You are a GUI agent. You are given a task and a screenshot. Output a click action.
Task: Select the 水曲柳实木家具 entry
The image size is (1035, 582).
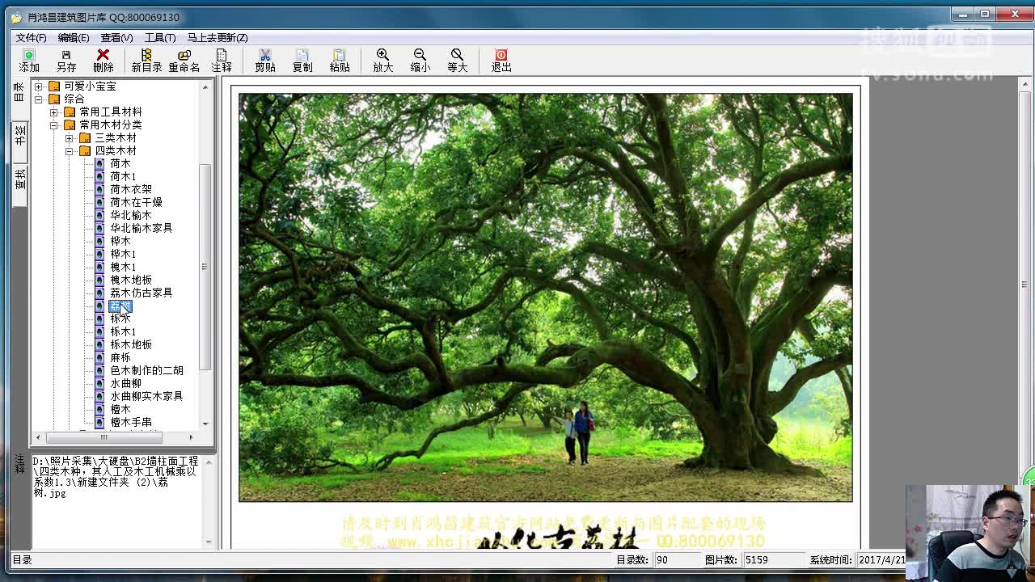(x=146, y=396)
